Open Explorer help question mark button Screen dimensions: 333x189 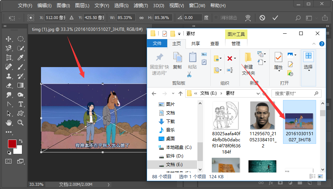click(322, 44)
